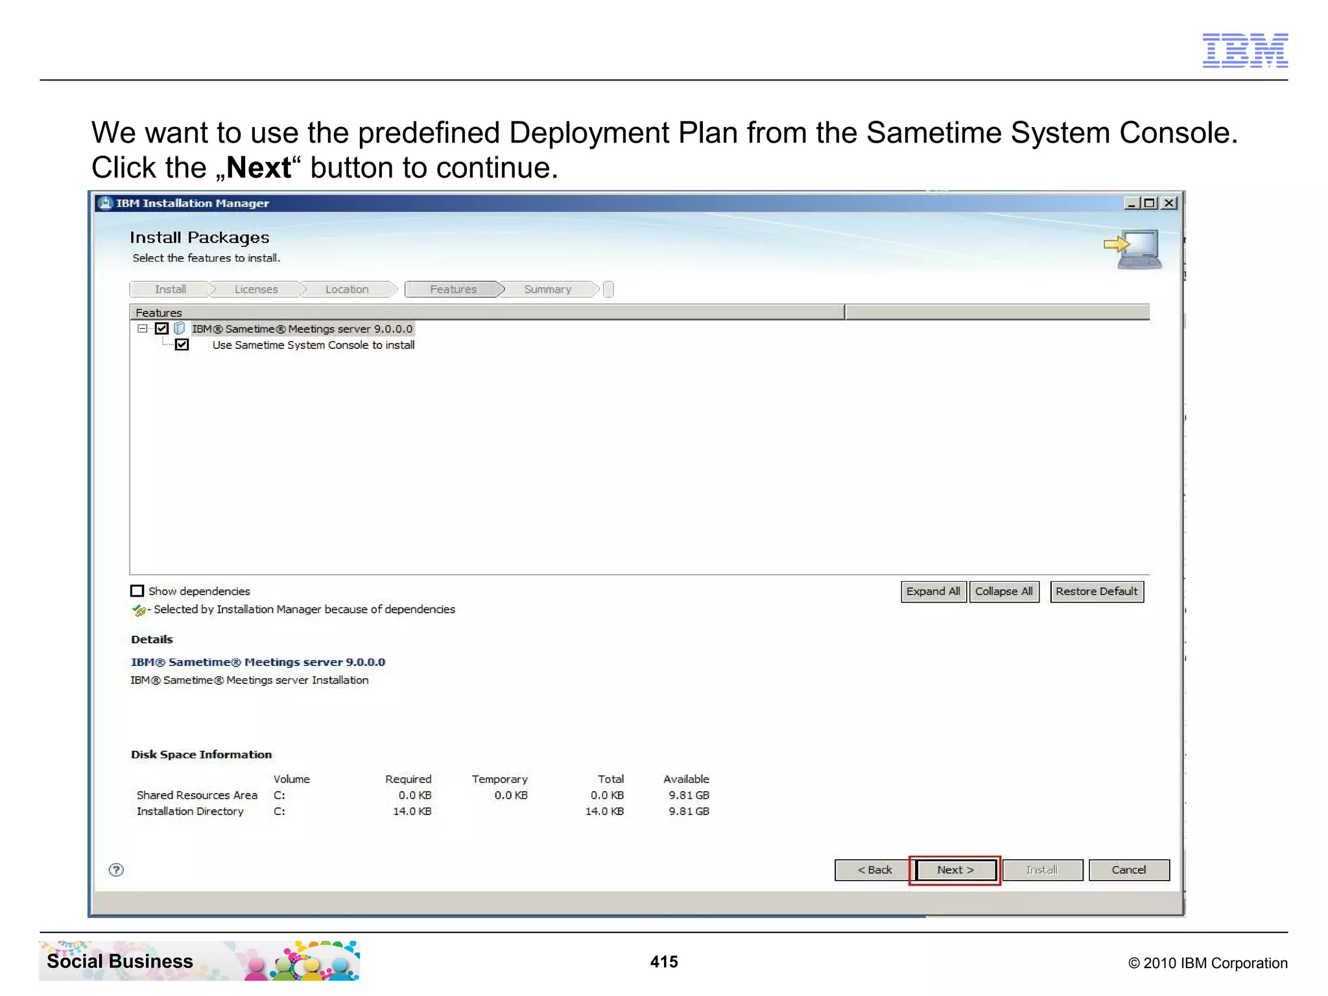Click the Install Packages heading
1328x996 pixels.
click(200, 238)
